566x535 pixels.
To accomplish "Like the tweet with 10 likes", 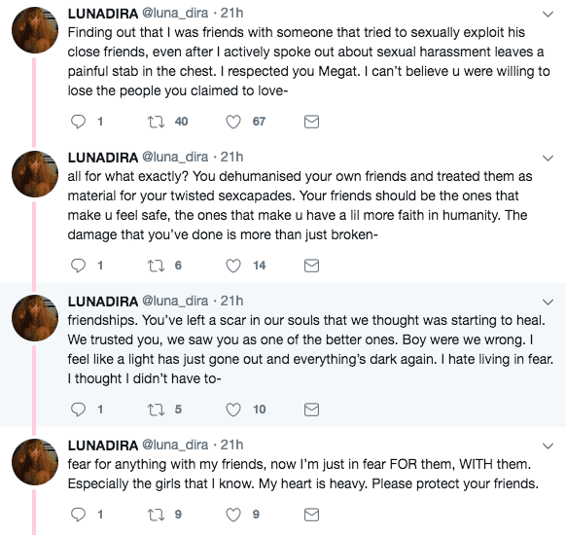I will click(233, 410).
